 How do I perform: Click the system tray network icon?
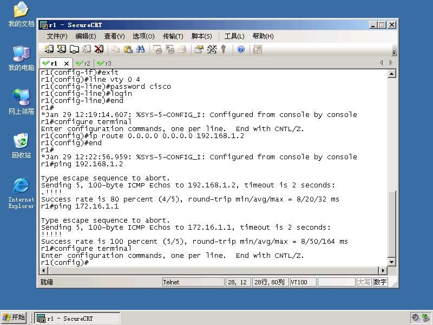[426, 317]
